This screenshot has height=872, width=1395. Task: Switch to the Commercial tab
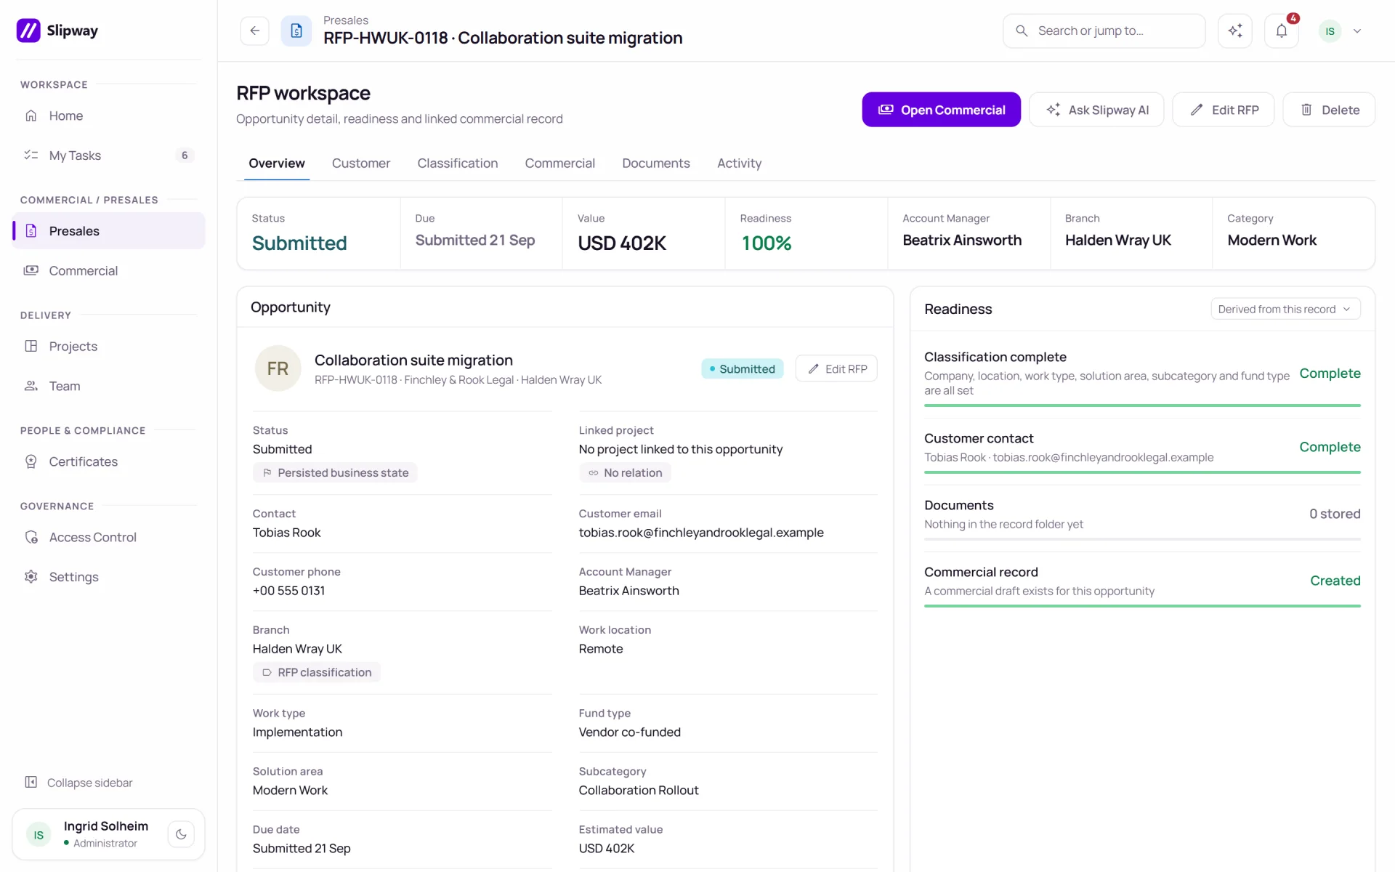click(x=560, y=163)
